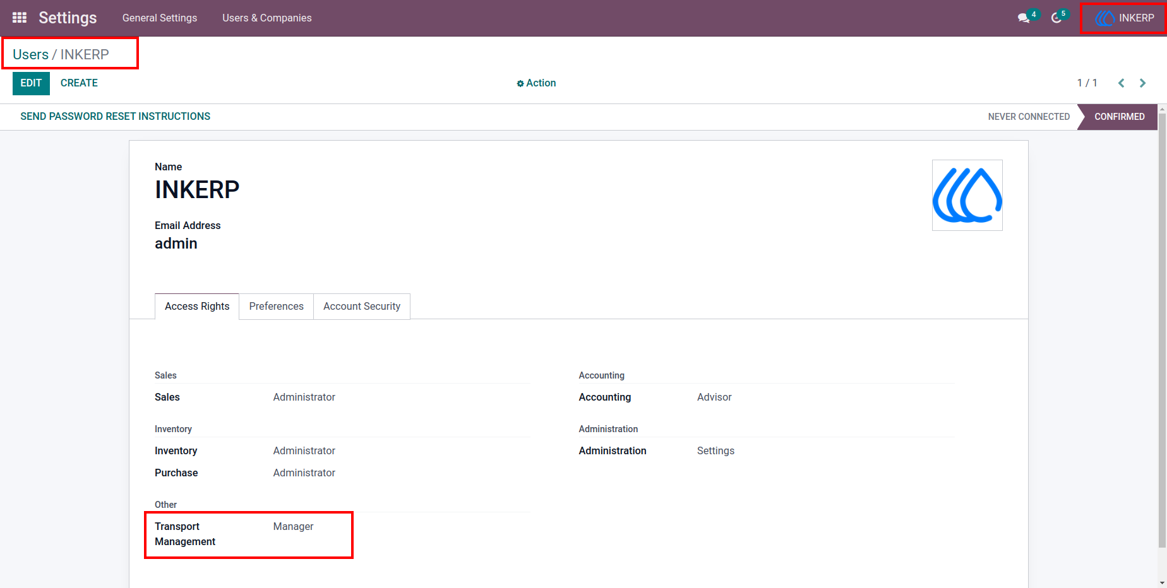Click Transport Management Manager value

coord(293,527)
